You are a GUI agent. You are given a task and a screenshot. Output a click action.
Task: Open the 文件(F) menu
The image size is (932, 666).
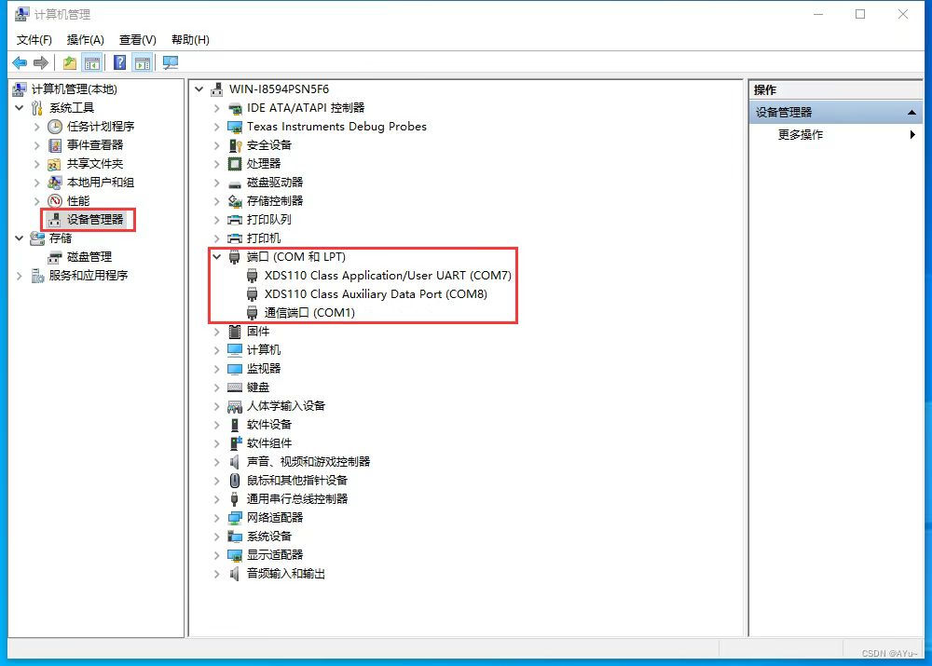(x=34, y=40)
